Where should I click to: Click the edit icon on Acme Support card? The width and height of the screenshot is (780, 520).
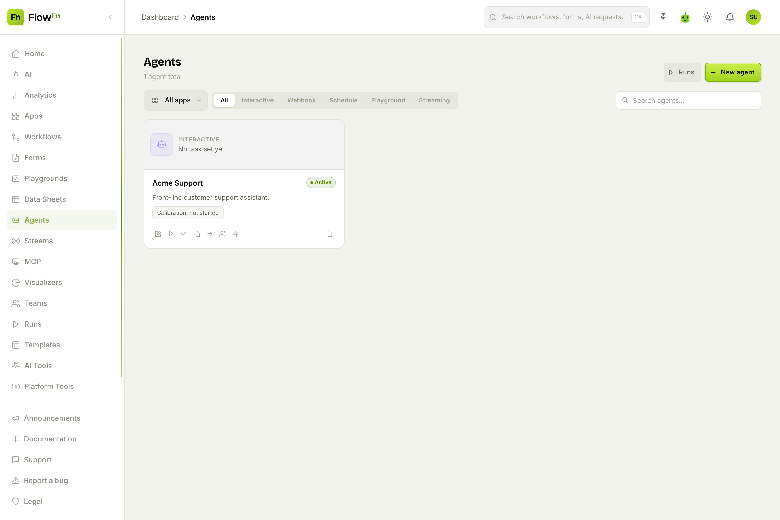click(x=158, y=234)
